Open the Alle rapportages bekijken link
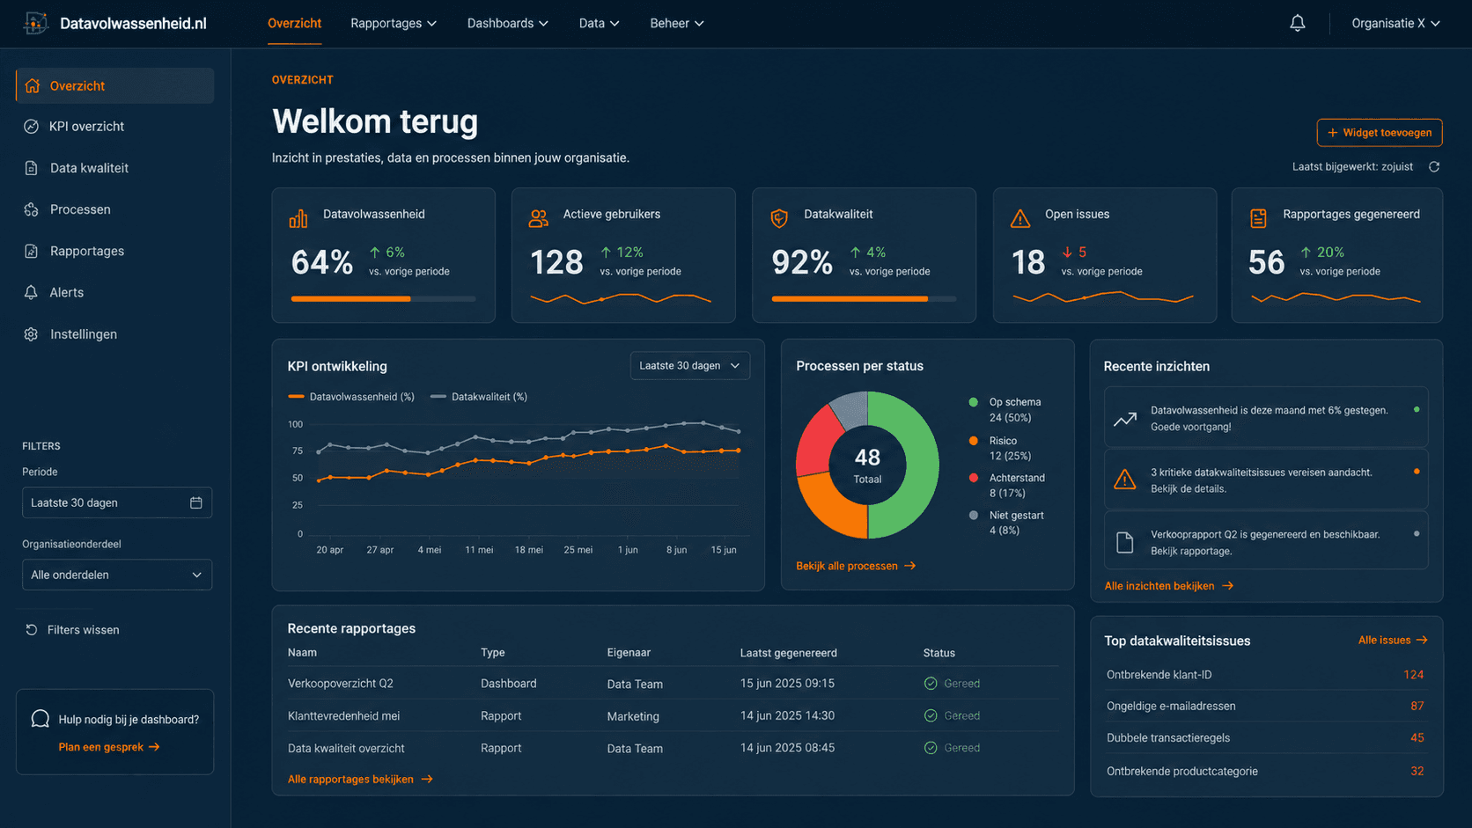 pyautogui.click(x=360, y=780)
